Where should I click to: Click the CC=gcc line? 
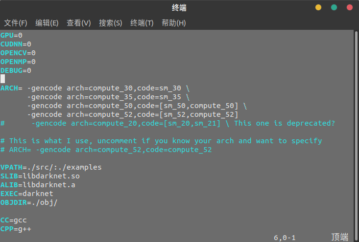pyautogui.click(x=14, y=220)
